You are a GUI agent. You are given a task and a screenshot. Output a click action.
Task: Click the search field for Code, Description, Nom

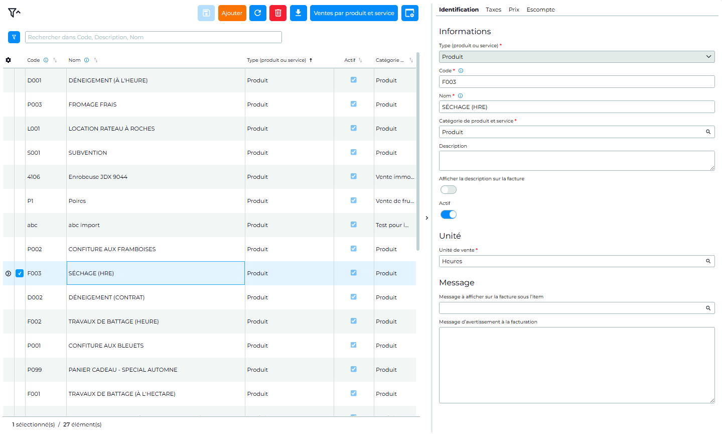coord(154,37)
